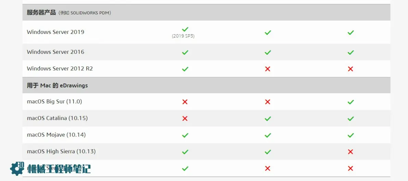The width and height of the screenshot is (408, 181).
Task: Click the macOS Catalina (10.15) label
Action: (x=57, y=118)
